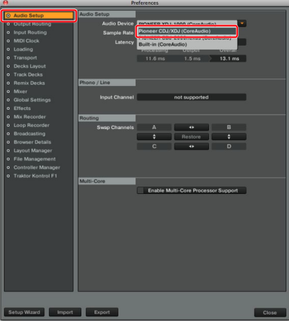Click the 1.5 ms output latency value

pyautogui.click(x=192, y=59)
